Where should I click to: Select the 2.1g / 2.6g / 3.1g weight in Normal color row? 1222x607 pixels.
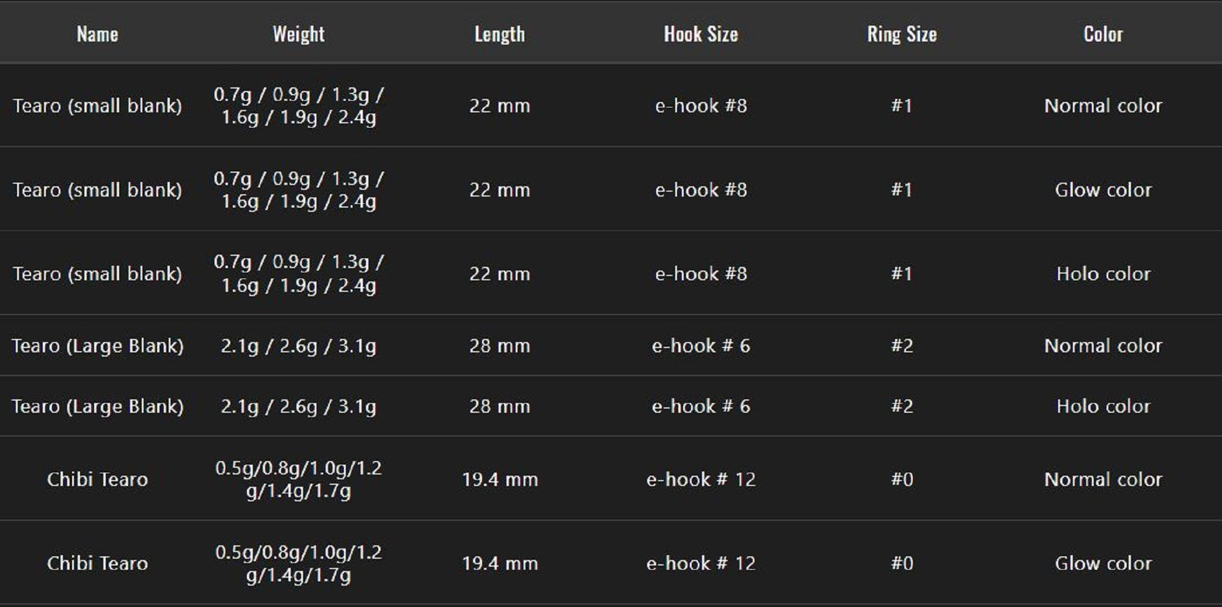point(298,346)
